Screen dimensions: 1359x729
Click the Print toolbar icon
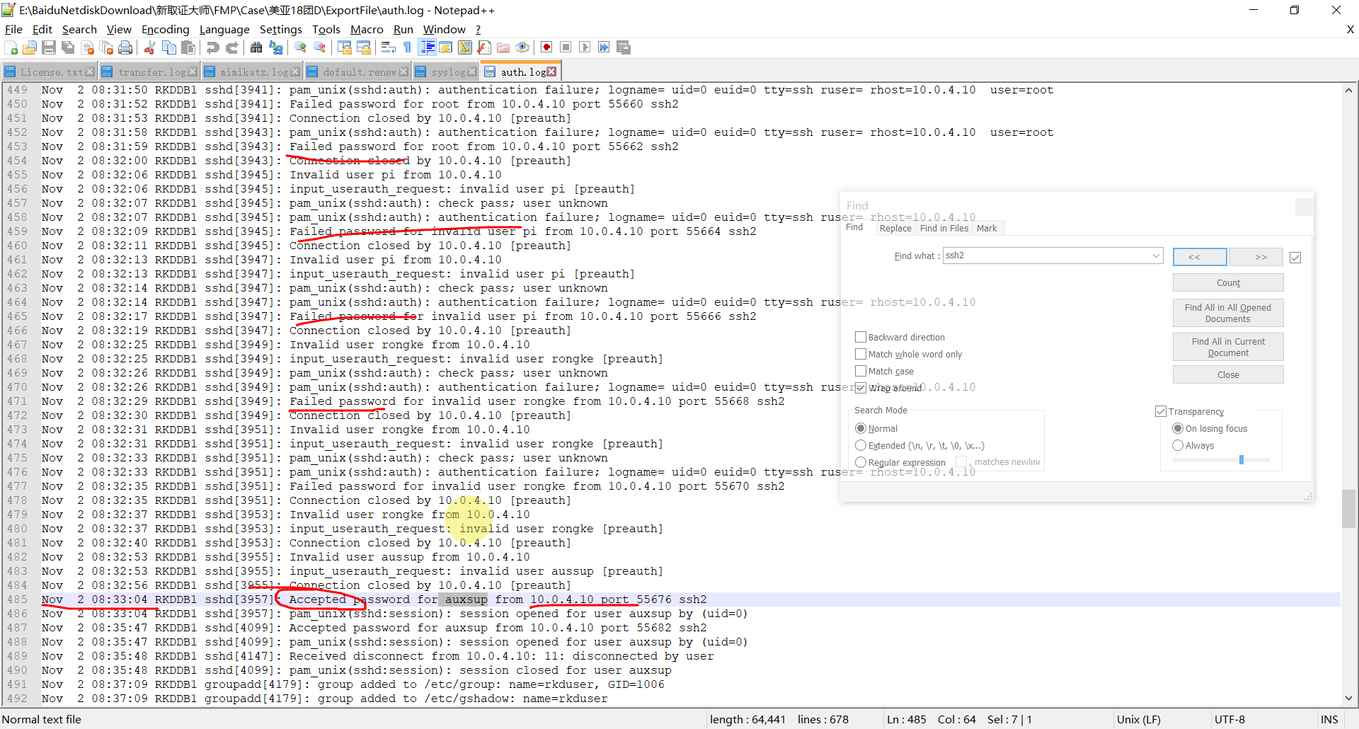click(126, 47)
